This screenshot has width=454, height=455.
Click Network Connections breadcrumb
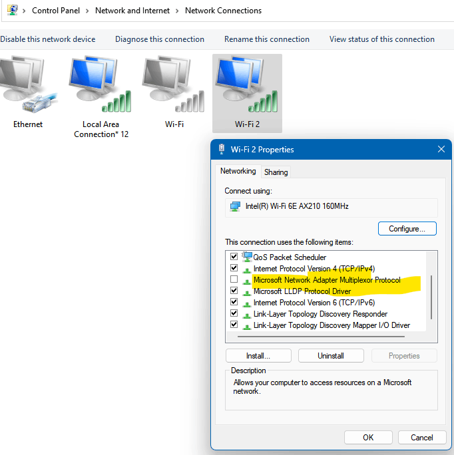tap(223, 11)
